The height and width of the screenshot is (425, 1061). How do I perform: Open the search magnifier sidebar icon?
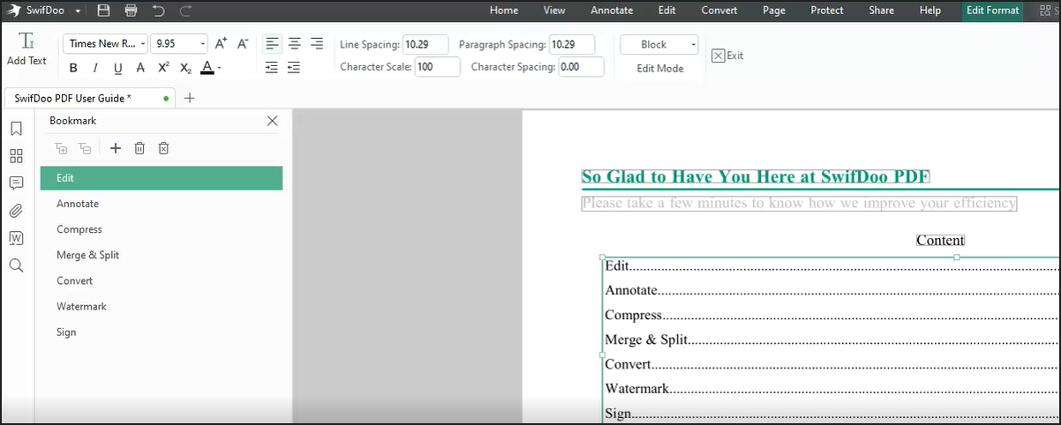[x=16, y=265]
